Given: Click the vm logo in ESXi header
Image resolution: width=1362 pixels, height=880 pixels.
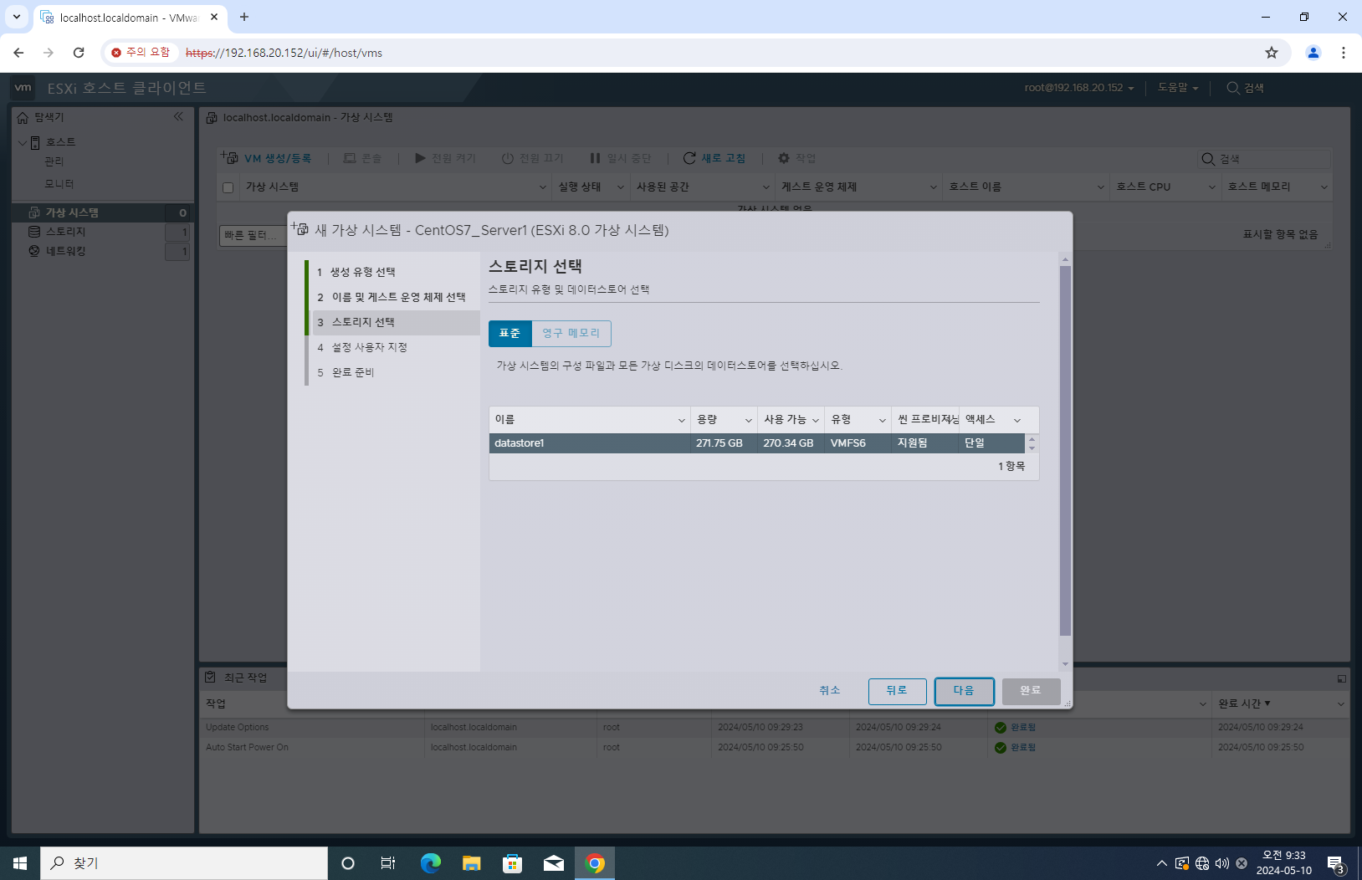Looking at the screenshot, I should [23, 87].
